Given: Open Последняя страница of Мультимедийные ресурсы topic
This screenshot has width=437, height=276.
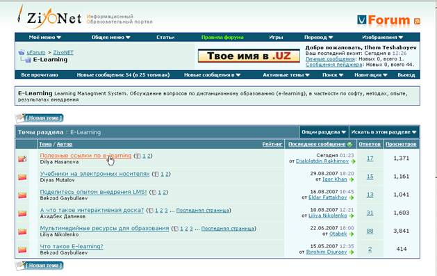Looking at the screenshot, I should (228, 229).
